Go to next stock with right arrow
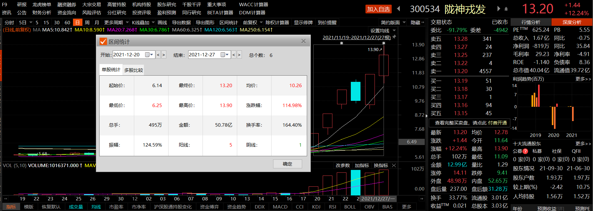 tap(499, 9)
